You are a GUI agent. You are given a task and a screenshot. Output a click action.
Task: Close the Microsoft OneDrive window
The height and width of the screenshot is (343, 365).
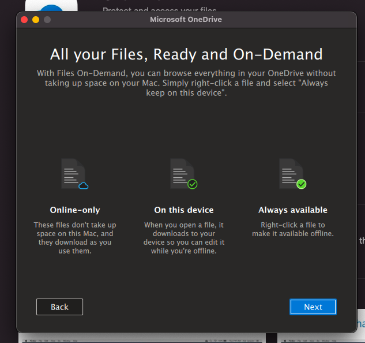(24, 20)
